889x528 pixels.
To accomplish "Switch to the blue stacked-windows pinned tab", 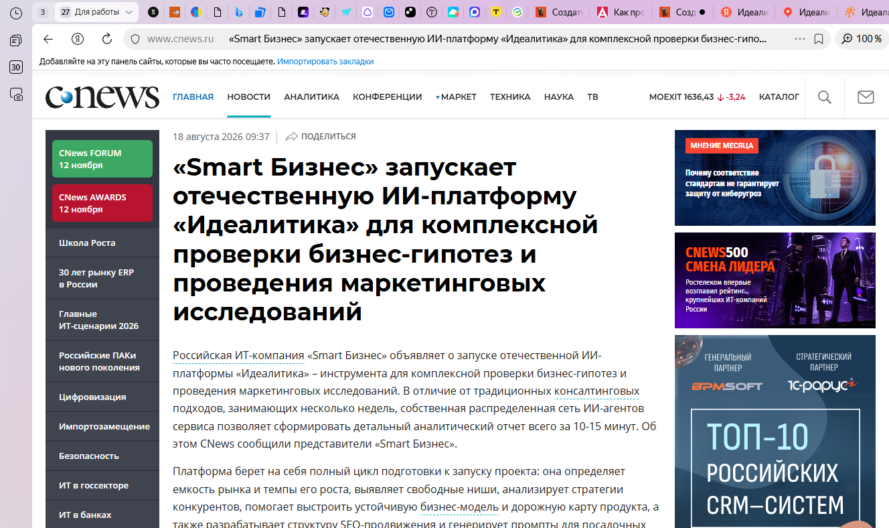I will pos(260,12).
